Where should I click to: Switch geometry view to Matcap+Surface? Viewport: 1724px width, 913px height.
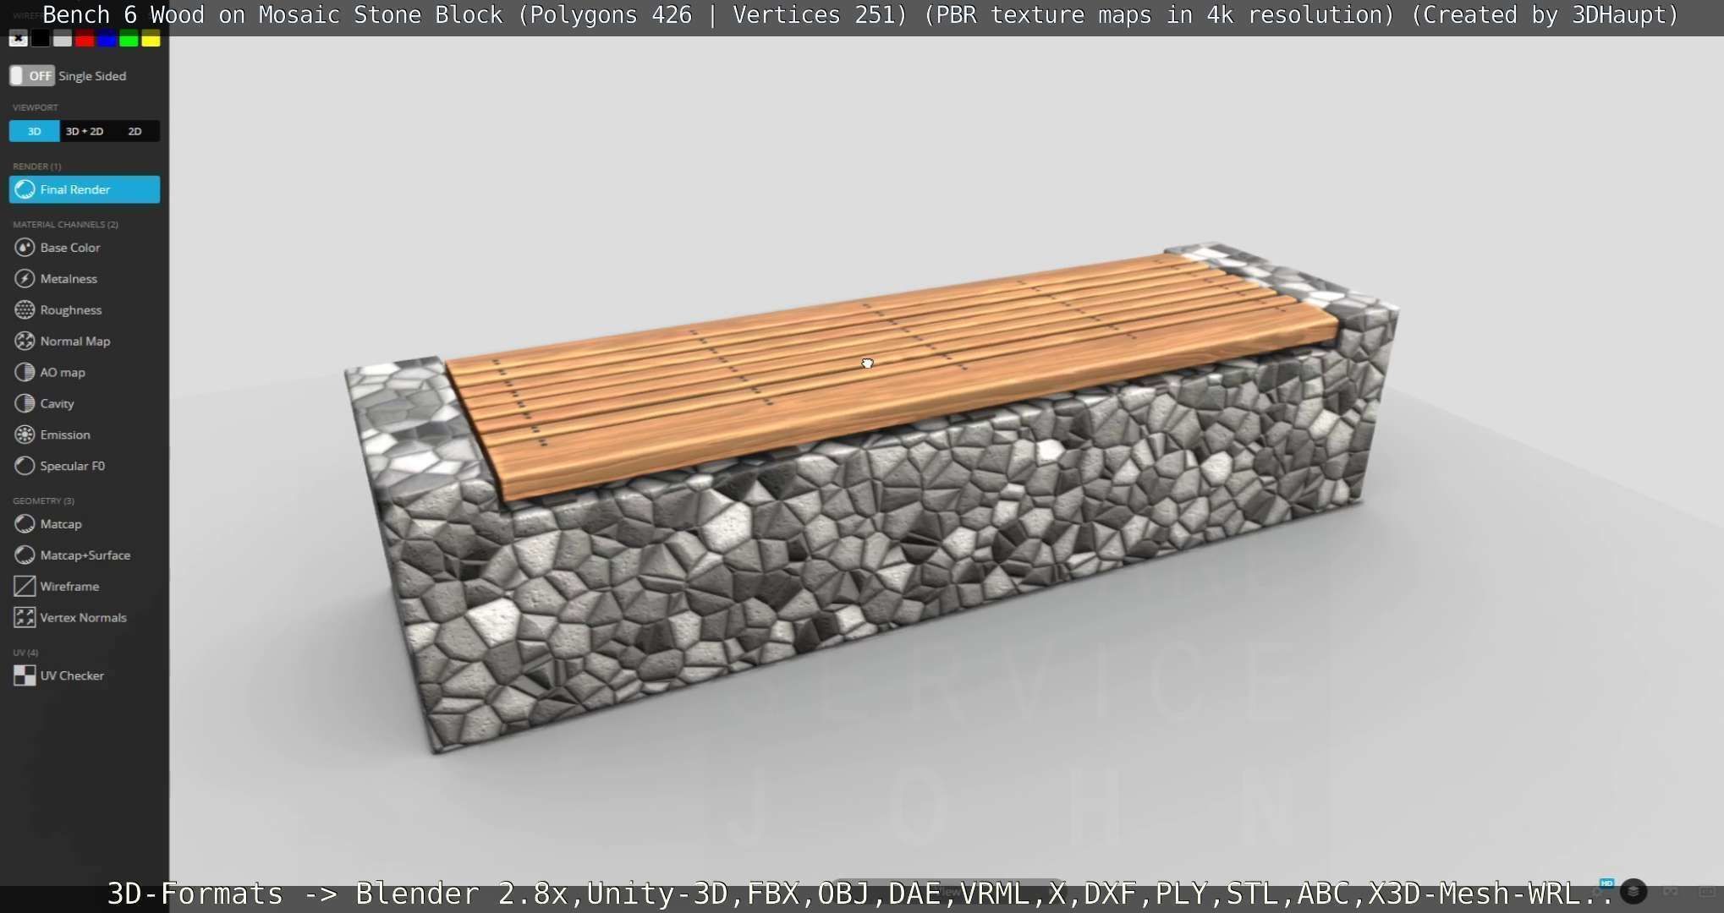pos(73,555)
